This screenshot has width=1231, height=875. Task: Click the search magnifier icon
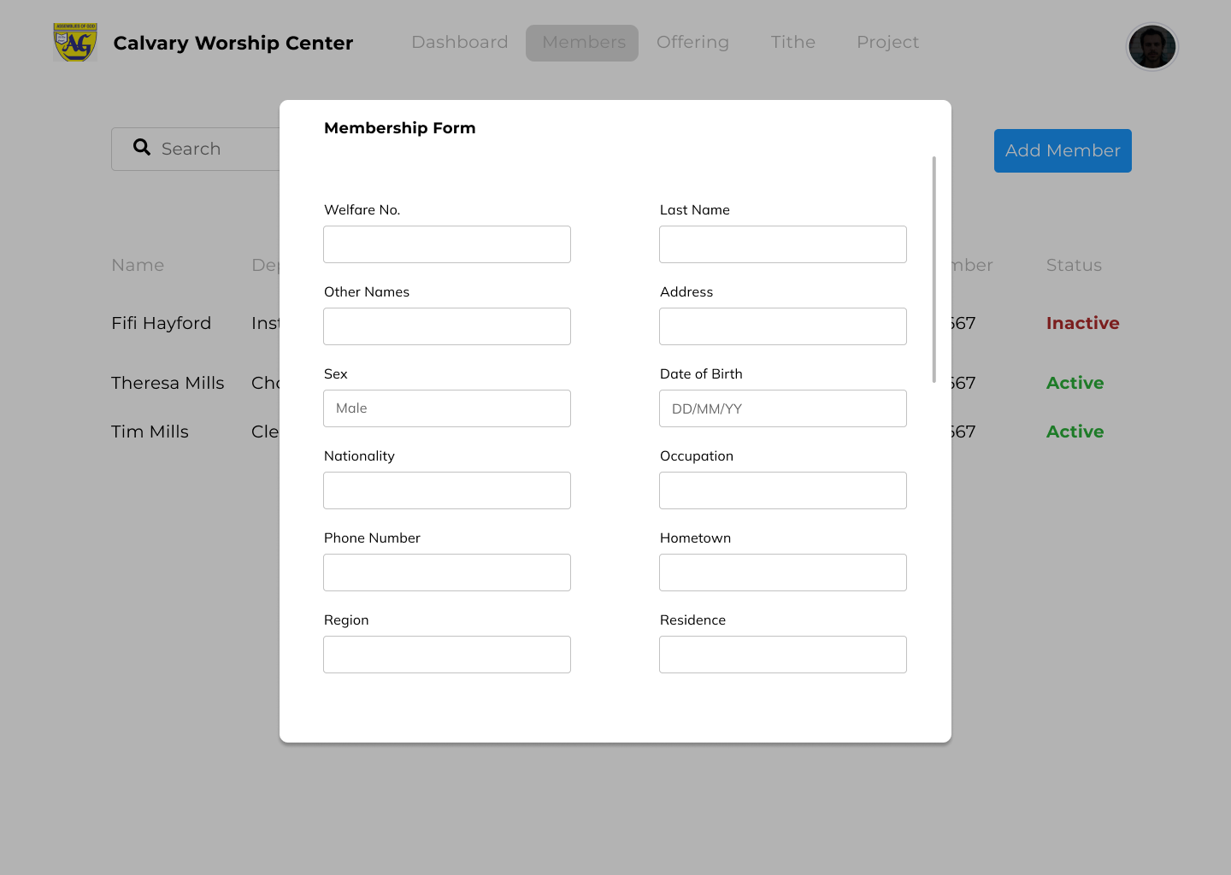point(142,147)
